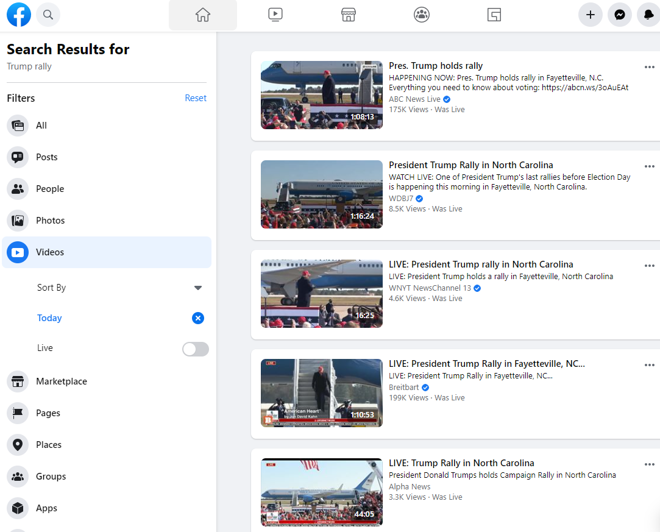This screenshot has width=660, height=532.
Task: Open title LIVE: President Trump Rally in Fayetteville, NC
Action: [487, 364]
